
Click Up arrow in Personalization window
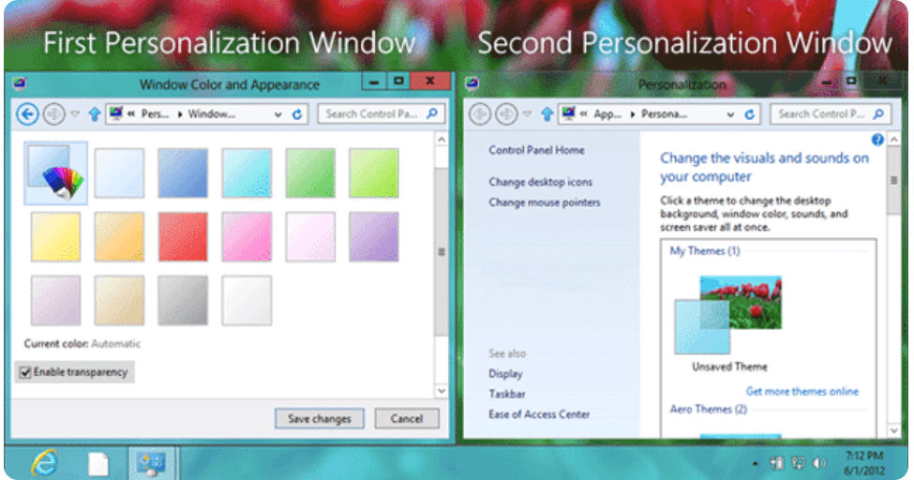click(547, 114)
